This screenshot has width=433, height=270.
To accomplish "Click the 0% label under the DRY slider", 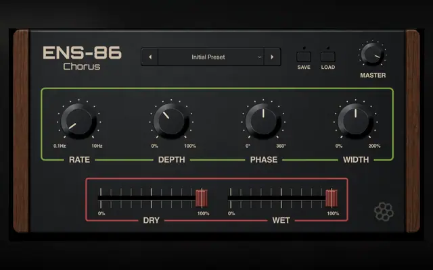I will pos(101,213).
